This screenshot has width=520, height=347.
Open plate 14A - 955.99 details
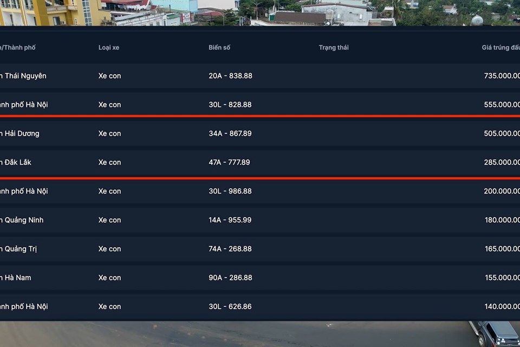pos(230,220)
